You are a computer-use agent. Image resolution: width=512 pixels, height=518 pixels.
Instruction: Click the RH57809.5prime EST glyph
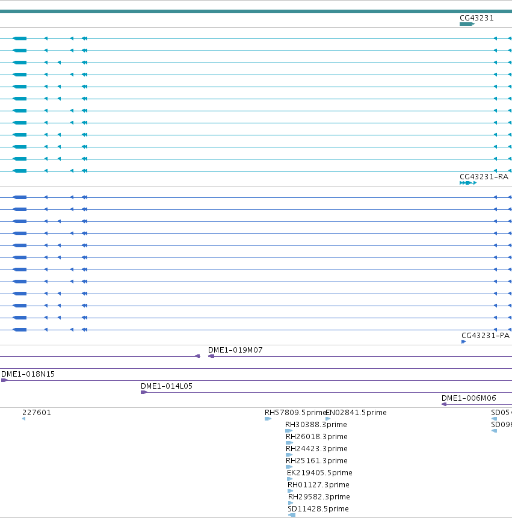tap(268, 419)
